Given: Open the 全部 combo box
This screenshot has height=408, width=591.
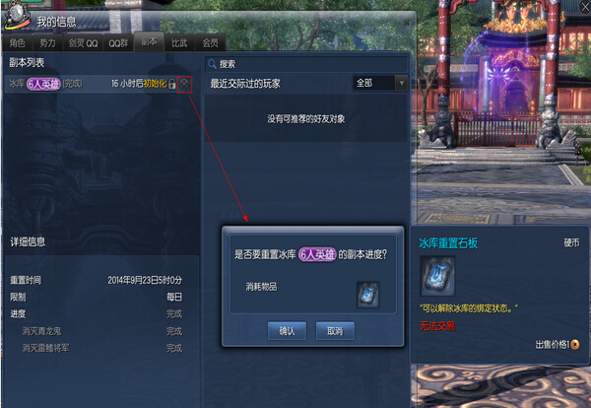Looking at the screenshot, I should coord(380,83).
